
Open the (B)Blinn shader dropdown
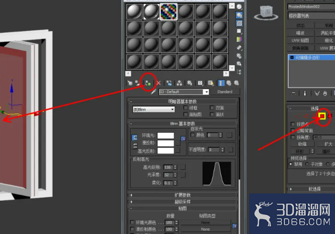(x=153, y=109)
